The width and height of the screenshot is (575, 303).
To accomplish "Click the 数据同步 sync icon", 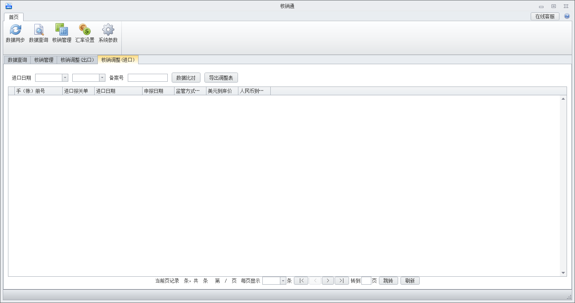I will (x=15, y=30).
